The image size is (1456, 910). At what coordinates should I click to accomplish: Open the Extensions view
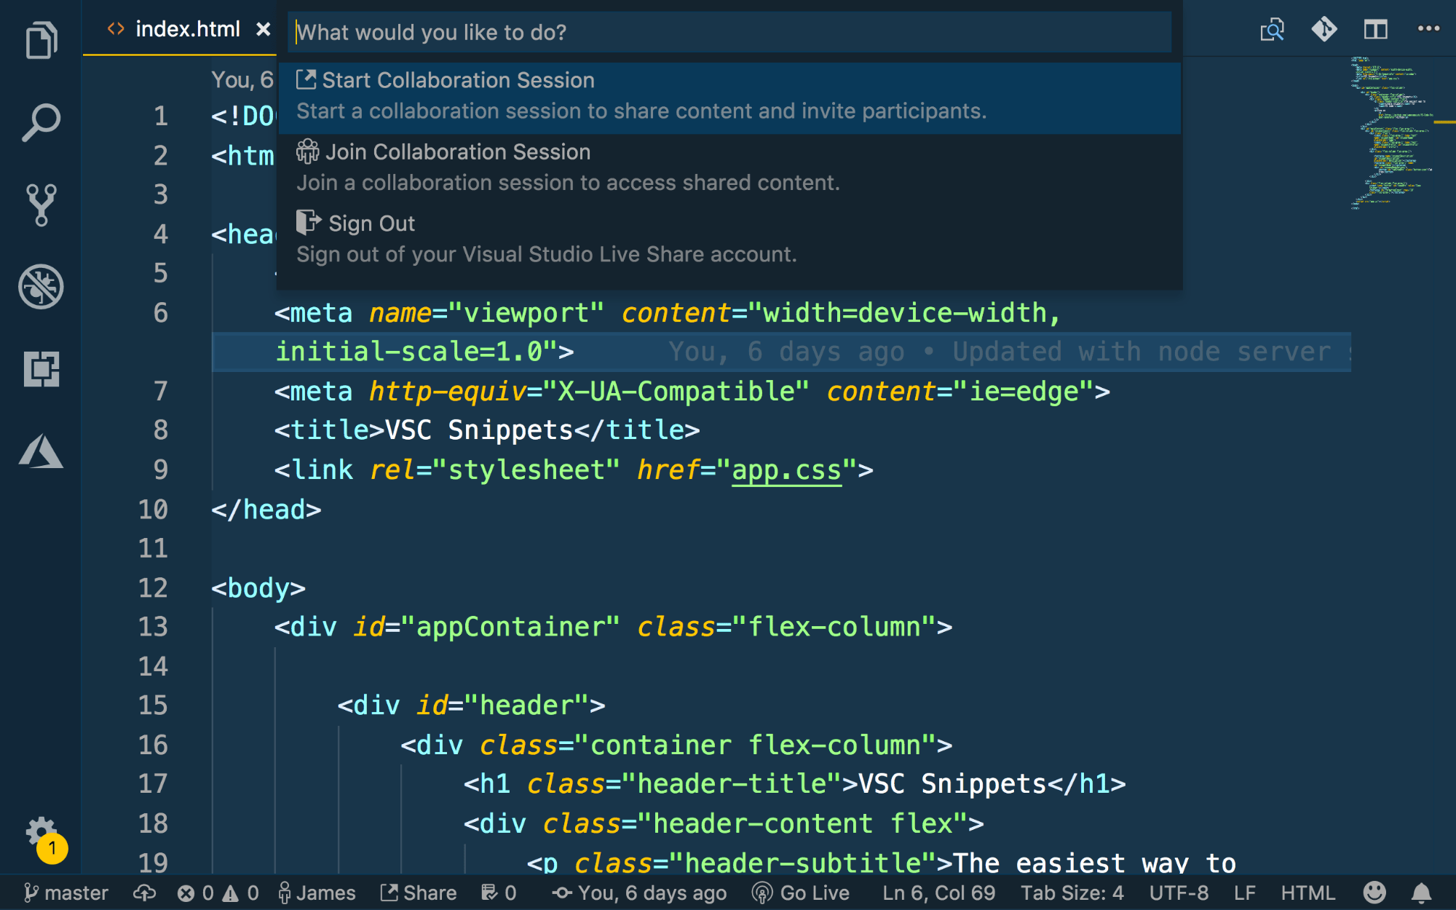coord(41,369)
